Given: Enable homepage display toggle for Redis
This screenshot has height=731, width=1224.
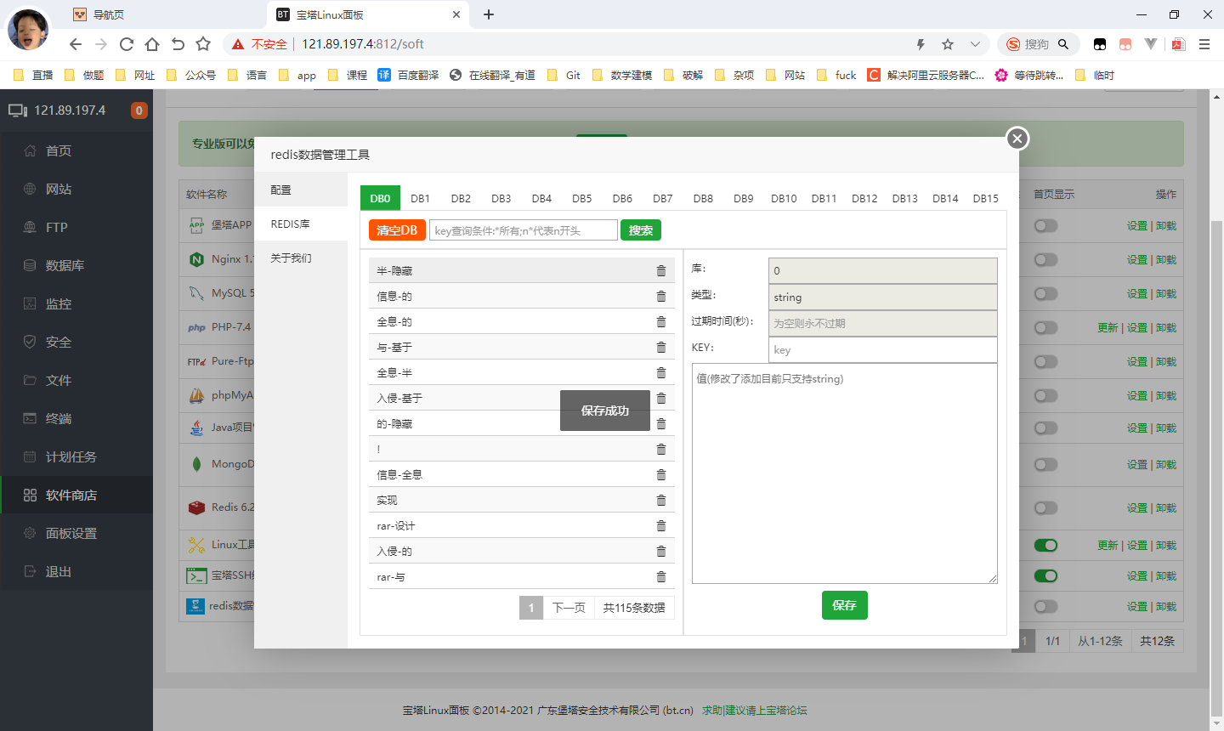Looking at the screenshot, I should [1045, 507].
